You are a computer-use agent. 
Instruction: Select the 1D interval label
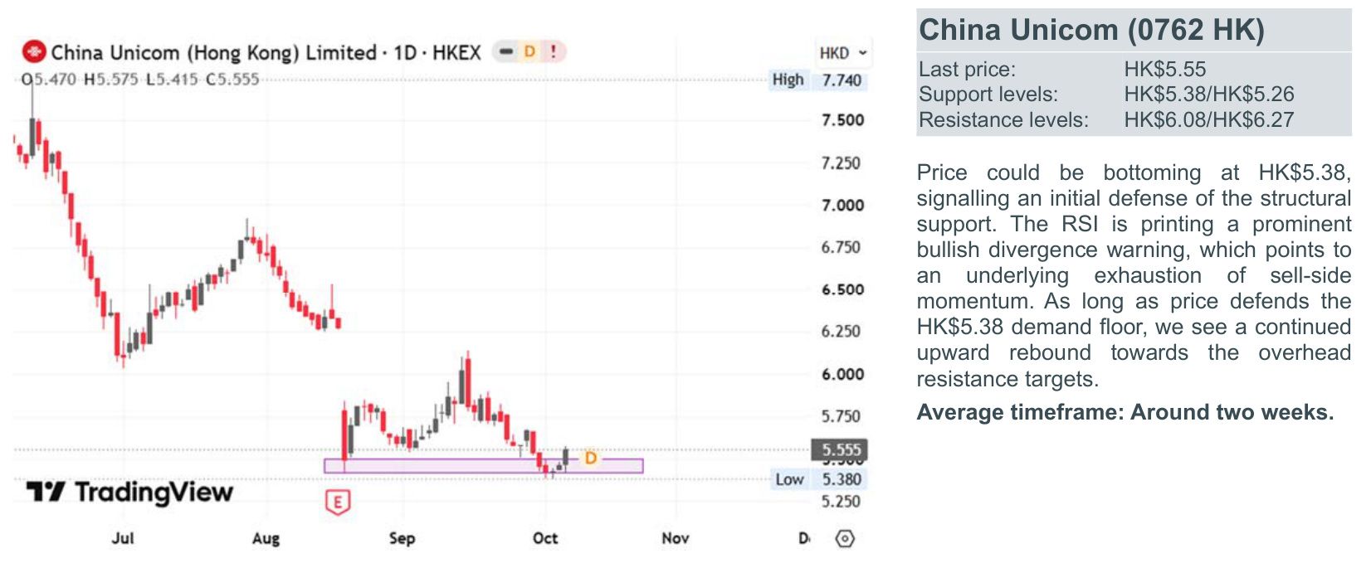(x=405, y=52)
